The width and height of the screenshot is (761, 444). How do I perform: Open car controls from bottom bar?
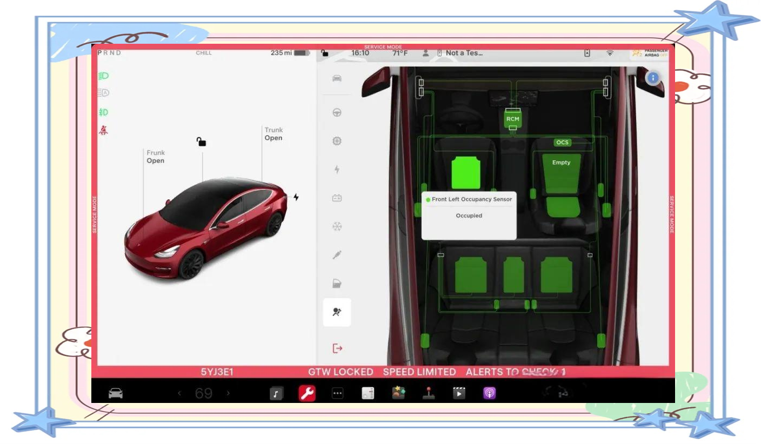[116, 393]
